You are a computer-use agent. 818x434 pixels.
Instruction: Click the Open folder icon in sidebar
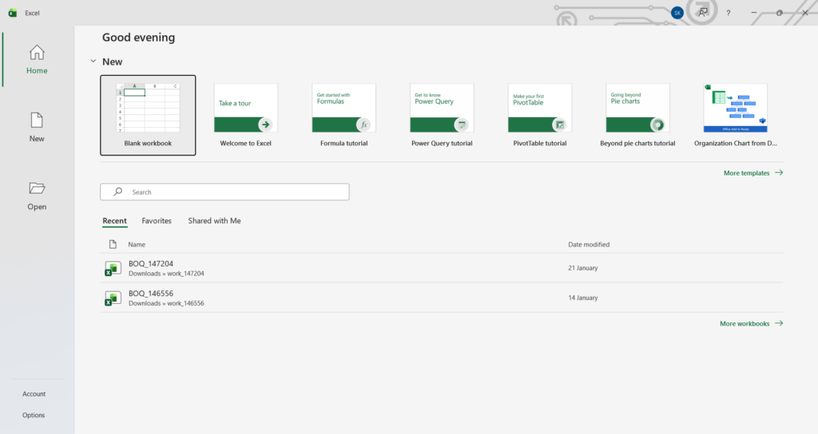pyautogui.click(x=37, y=188)
